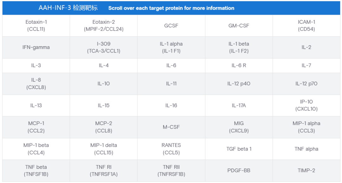Click the IL-8 (CXCL8) entry
Image resolution: width=342 pixels, height=183 pixels.
click(x=36, y=84)
